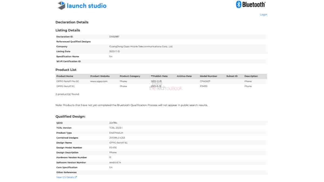
Task: Click the Description column header
Action: 251,76
